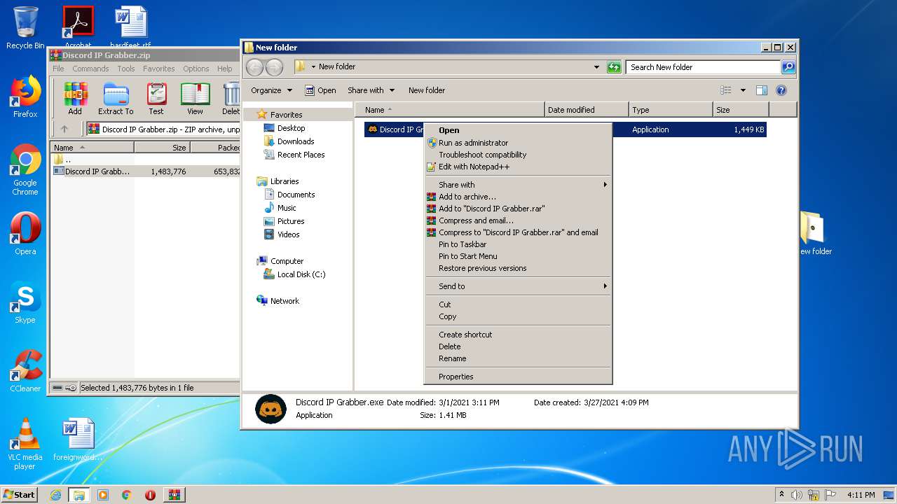Select Cut in context menu

tap(518, 304)
